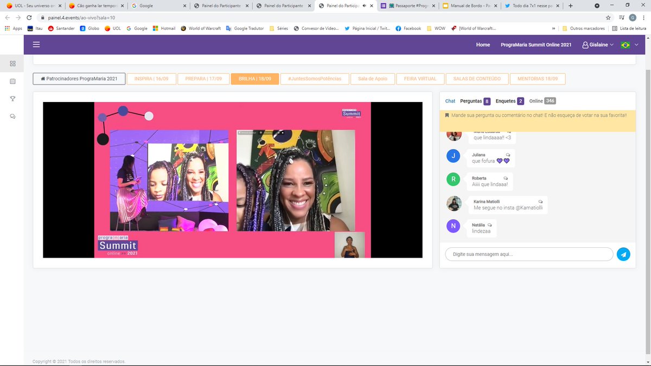Open the MENTORIAS 18/09 room
Viewport: 651px width, 366px height.
point(538,79)
